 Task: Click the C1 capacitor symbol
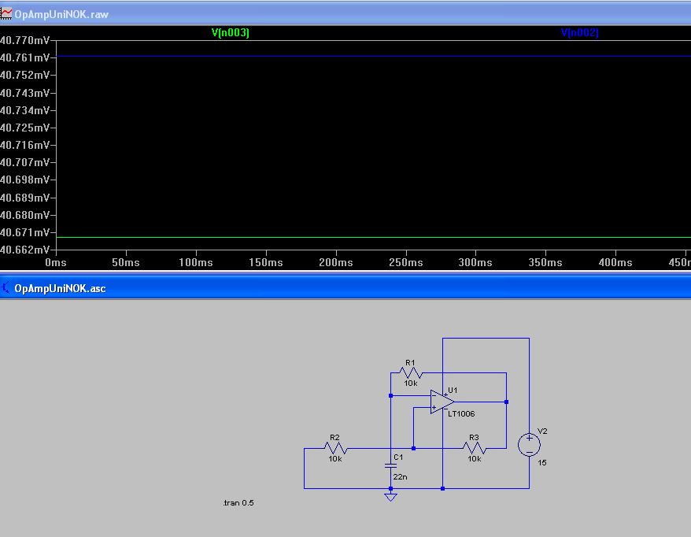click(x=390, y=465)
